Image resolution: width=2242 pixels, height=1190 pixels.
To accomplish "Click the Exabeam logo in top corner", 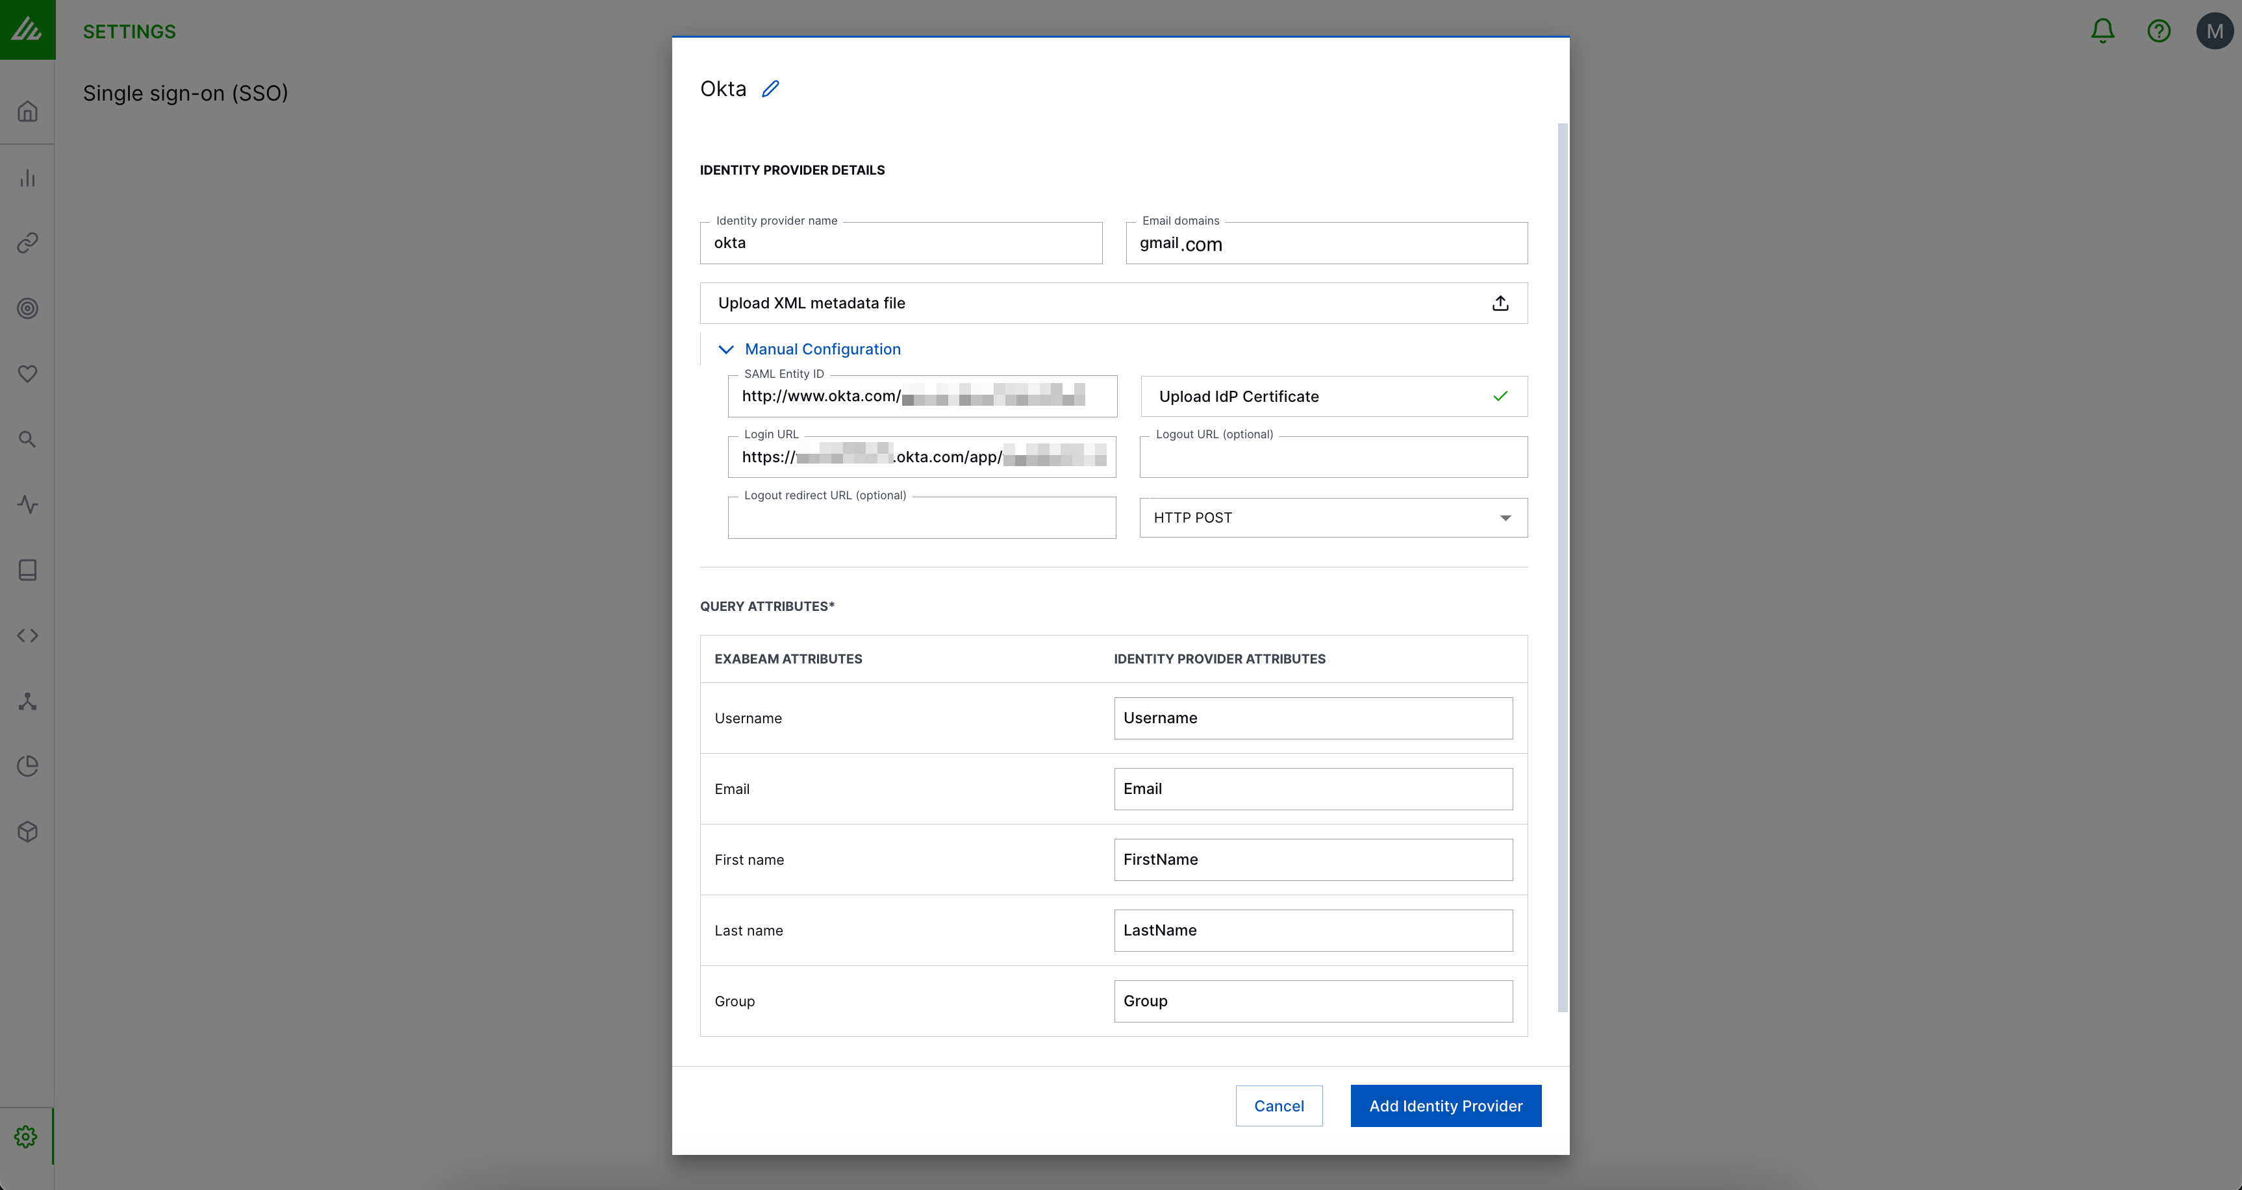I will [x=28, y=30].
